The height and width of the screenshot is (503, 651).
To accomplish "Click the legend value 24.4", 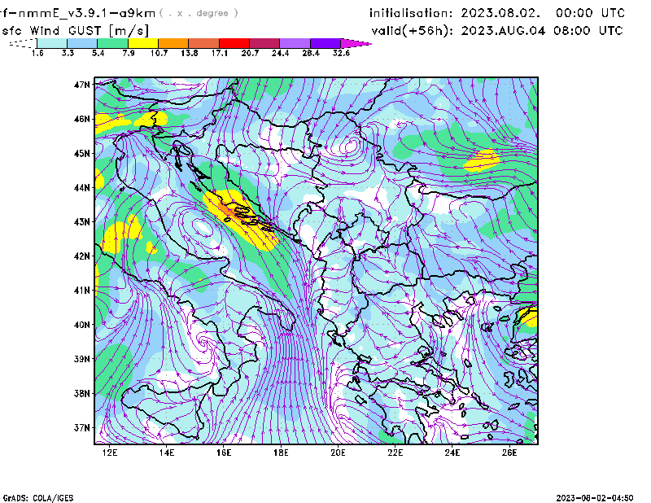I will pyautogui.click(x=280, y=53).
